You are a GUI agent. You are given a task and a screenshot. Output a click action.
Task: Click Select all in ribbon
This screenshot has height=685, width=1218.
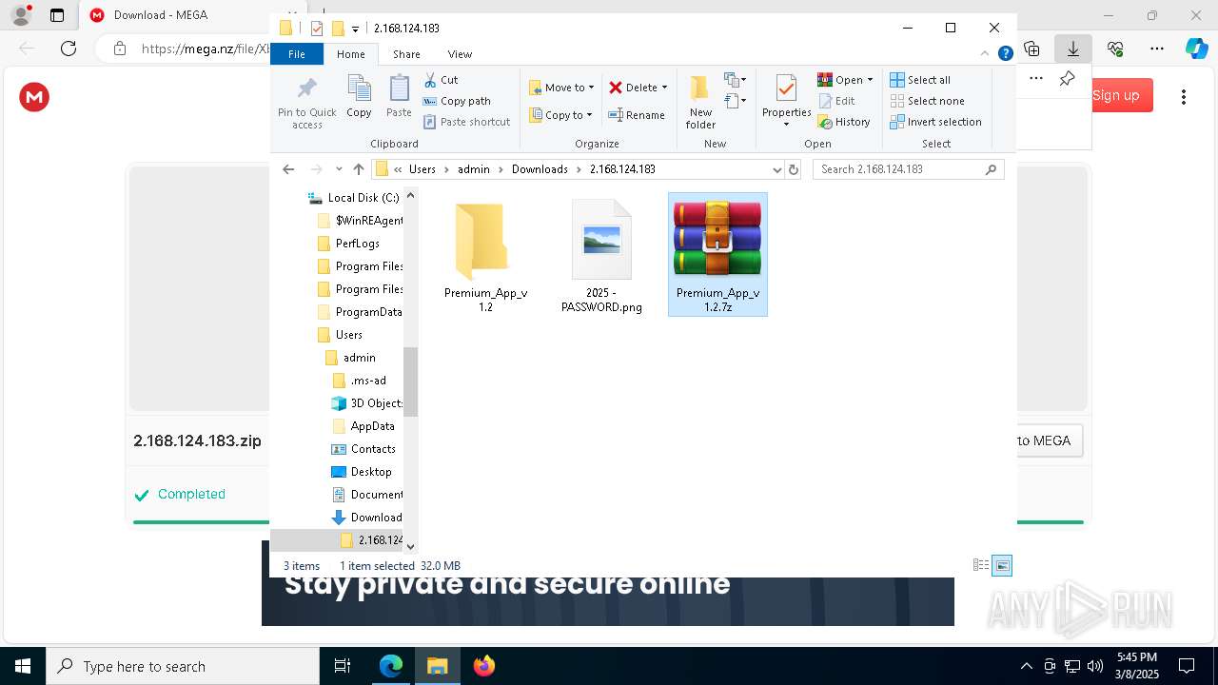[x=920, y=80]
